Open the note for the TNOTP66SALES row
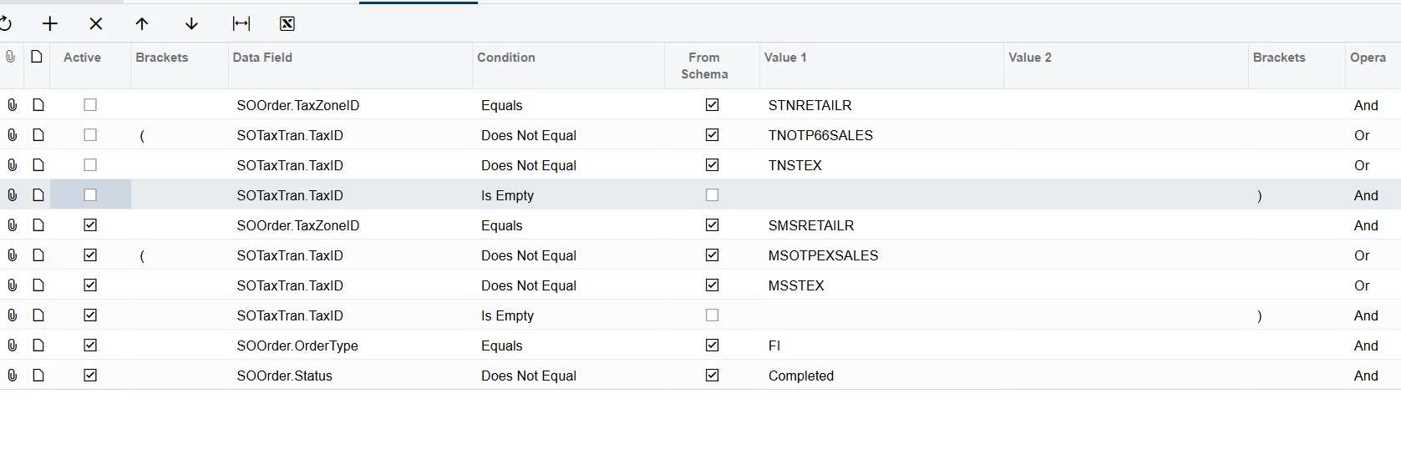1401x464 pixels. coord(38,135)
